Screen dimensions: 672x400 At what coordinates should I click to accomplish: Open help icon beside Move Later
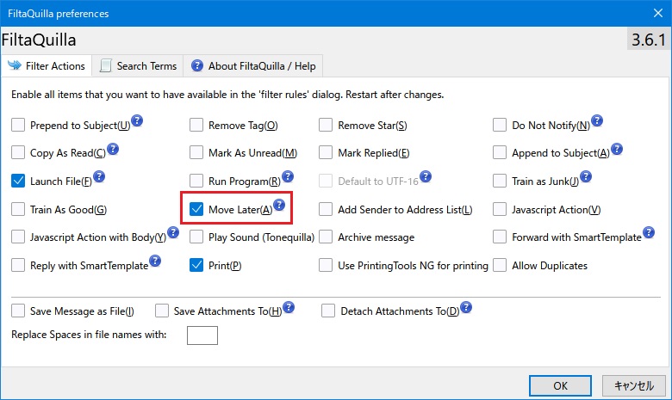pyautogui.click(x=279, y=205)
